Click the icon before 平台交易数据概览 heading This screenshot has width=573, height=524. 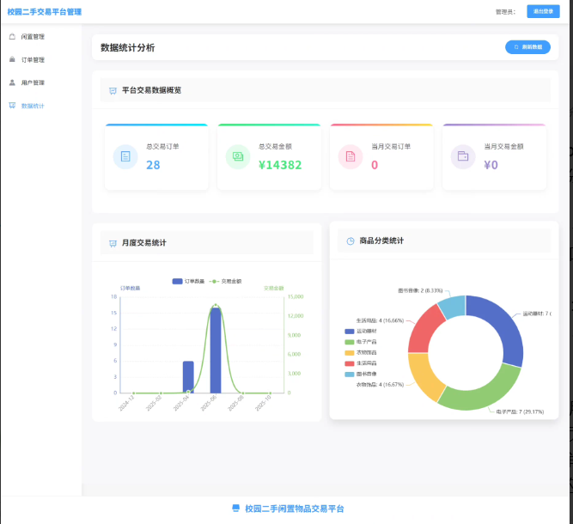coord(113,90)
